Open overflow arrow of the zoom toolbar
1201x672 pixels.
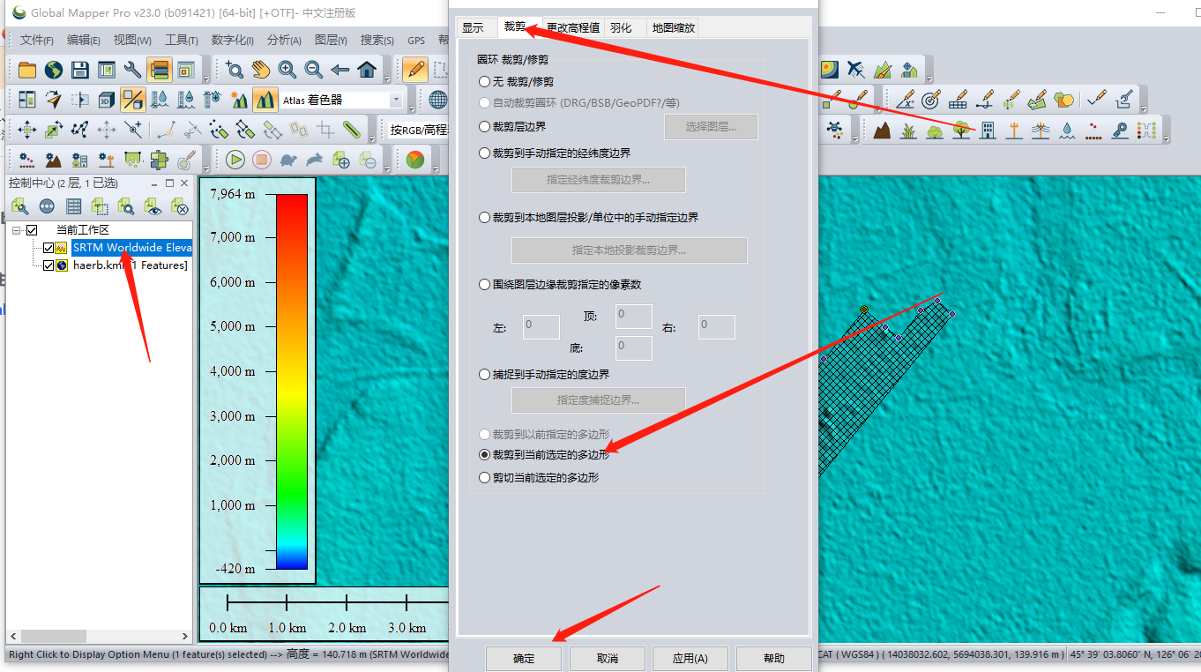(386, 77)
